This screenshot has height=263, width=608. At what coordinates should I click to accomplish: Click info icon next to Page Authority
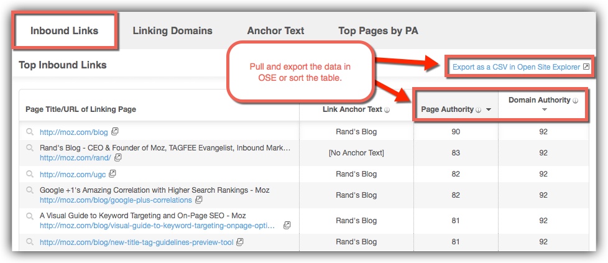coord(479,110)
